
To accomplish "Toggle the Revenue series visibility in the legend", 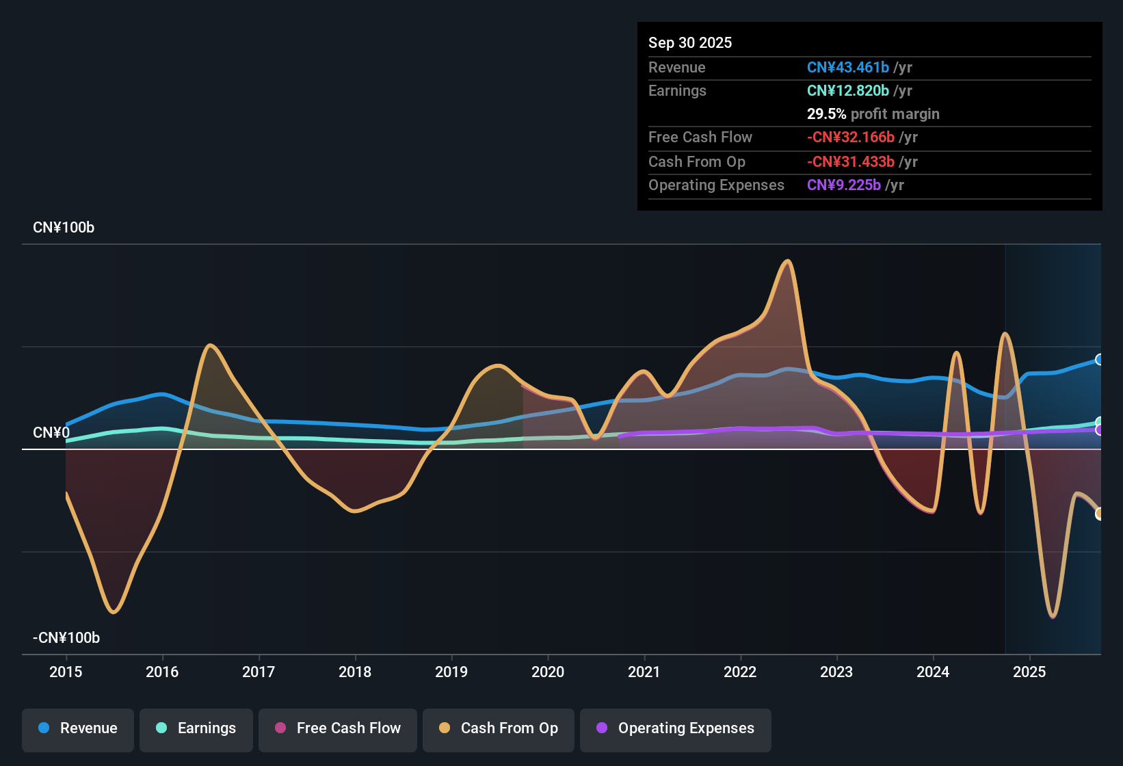I will pyautogui.click(x=77, y=728).
